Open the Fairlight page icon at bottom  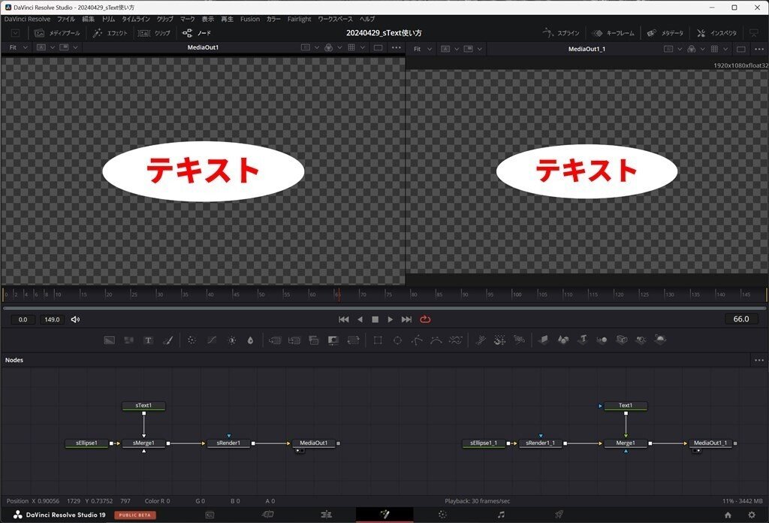pyautogui.click(x=501, y=515)
